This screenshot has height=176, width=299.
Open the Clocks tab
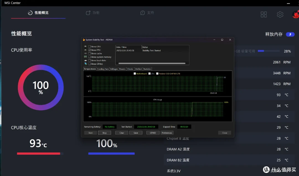click(130, 69)
